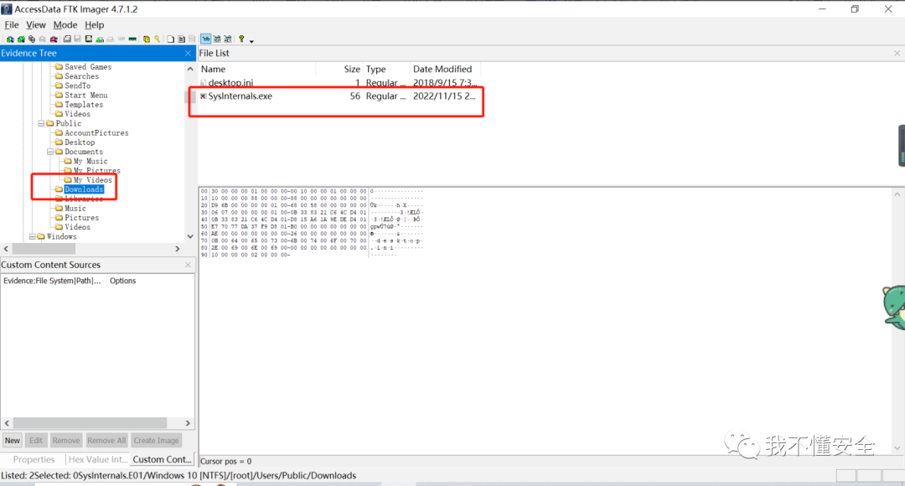Viewport: 905px width, 486px height.
Task: Sort the file list by the Name column
Action: click(x=257, y=70)
